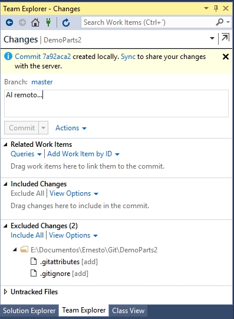
Task: Open the window position dropdown in title bar
Action: pos(206,8)
